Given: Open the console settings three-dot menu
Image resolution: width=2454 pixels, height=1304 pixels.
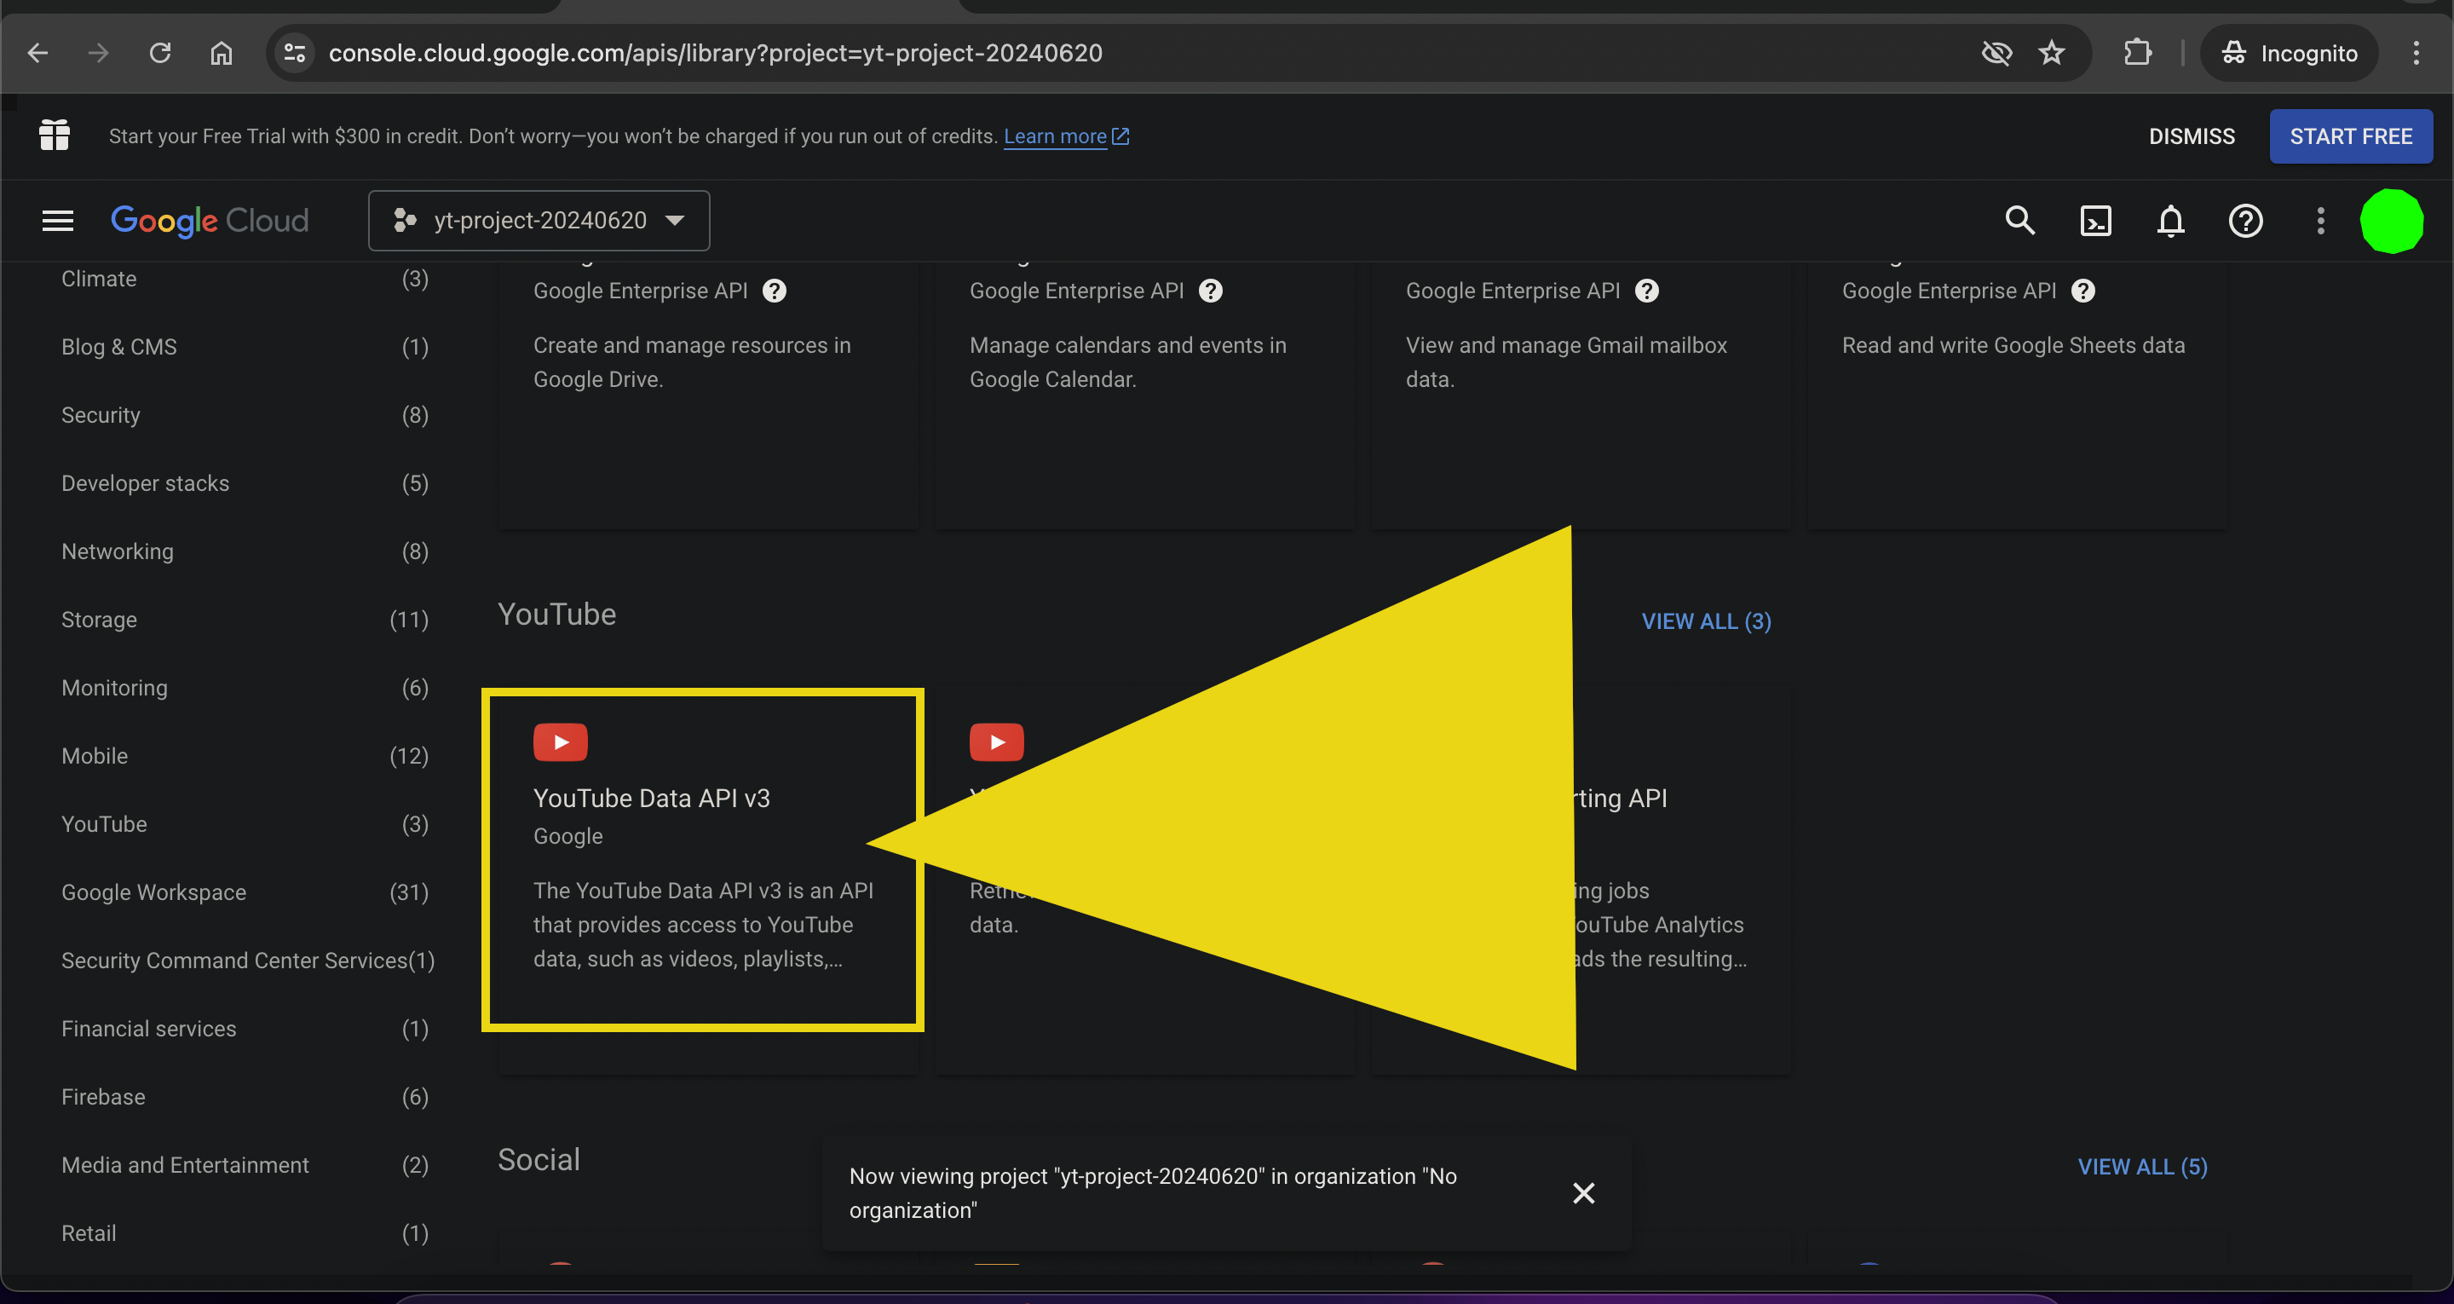Looking at the screenshot, I should pos(2320,221).
